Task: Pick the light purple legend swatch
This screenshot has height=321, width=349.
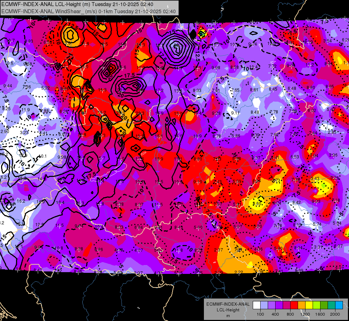Action: point(272,305)
